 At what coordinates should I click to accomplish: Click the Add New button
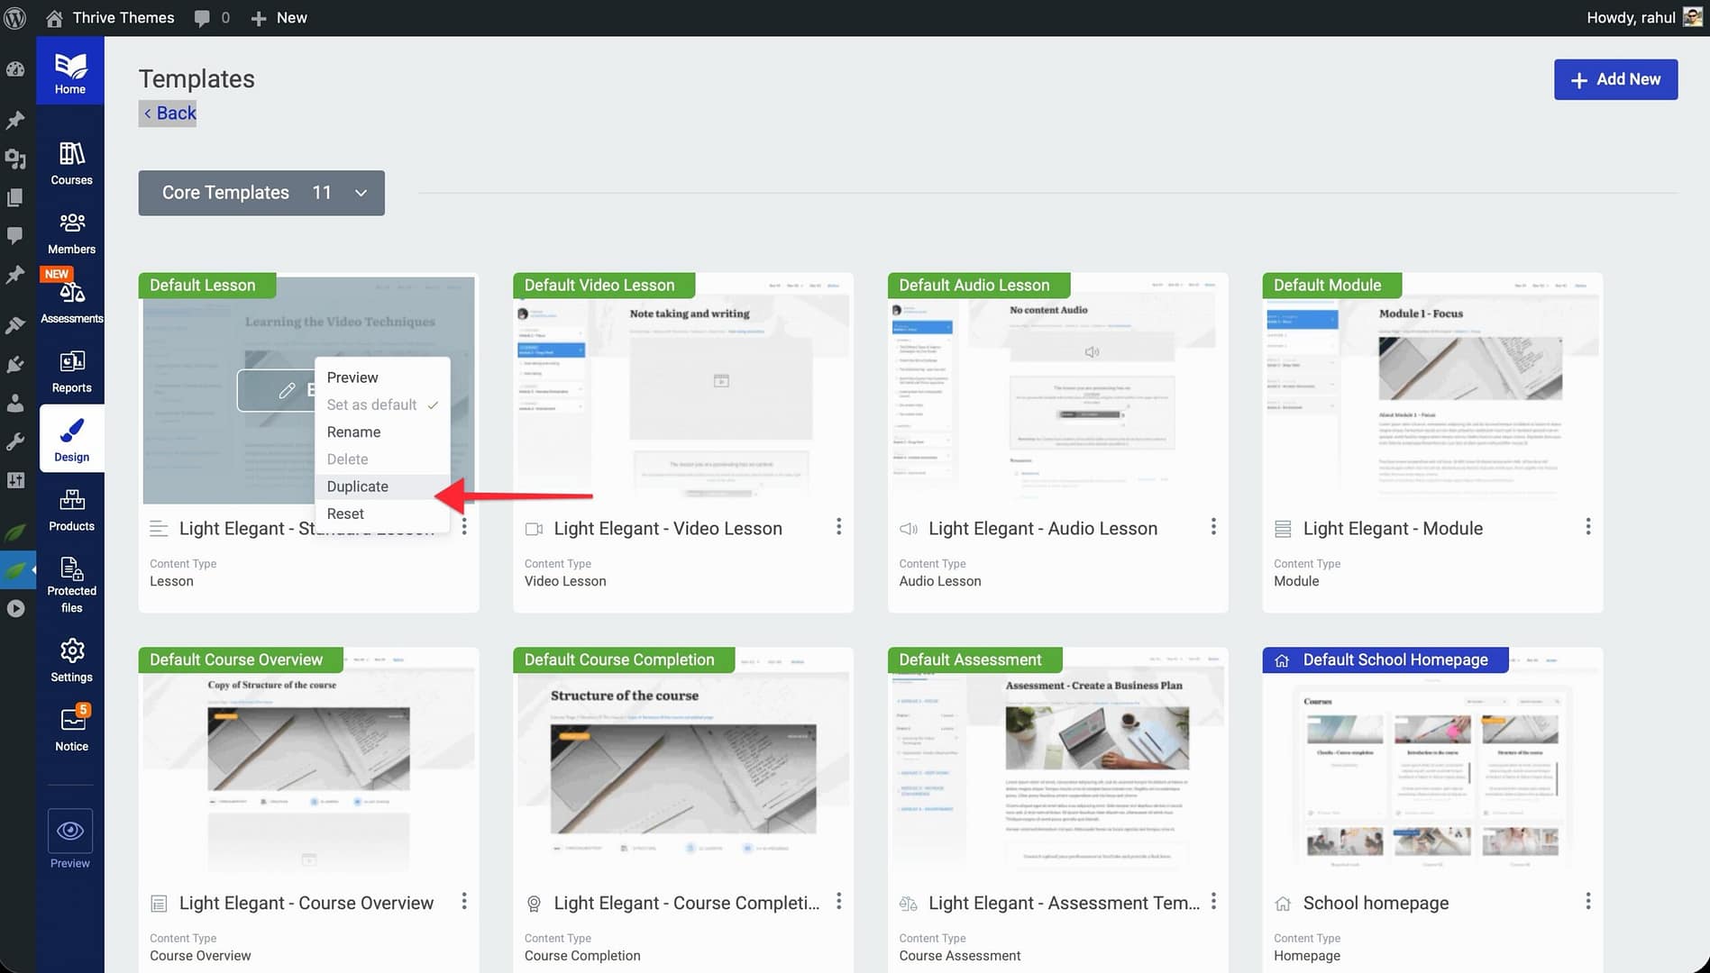(x=1615, y=79)
